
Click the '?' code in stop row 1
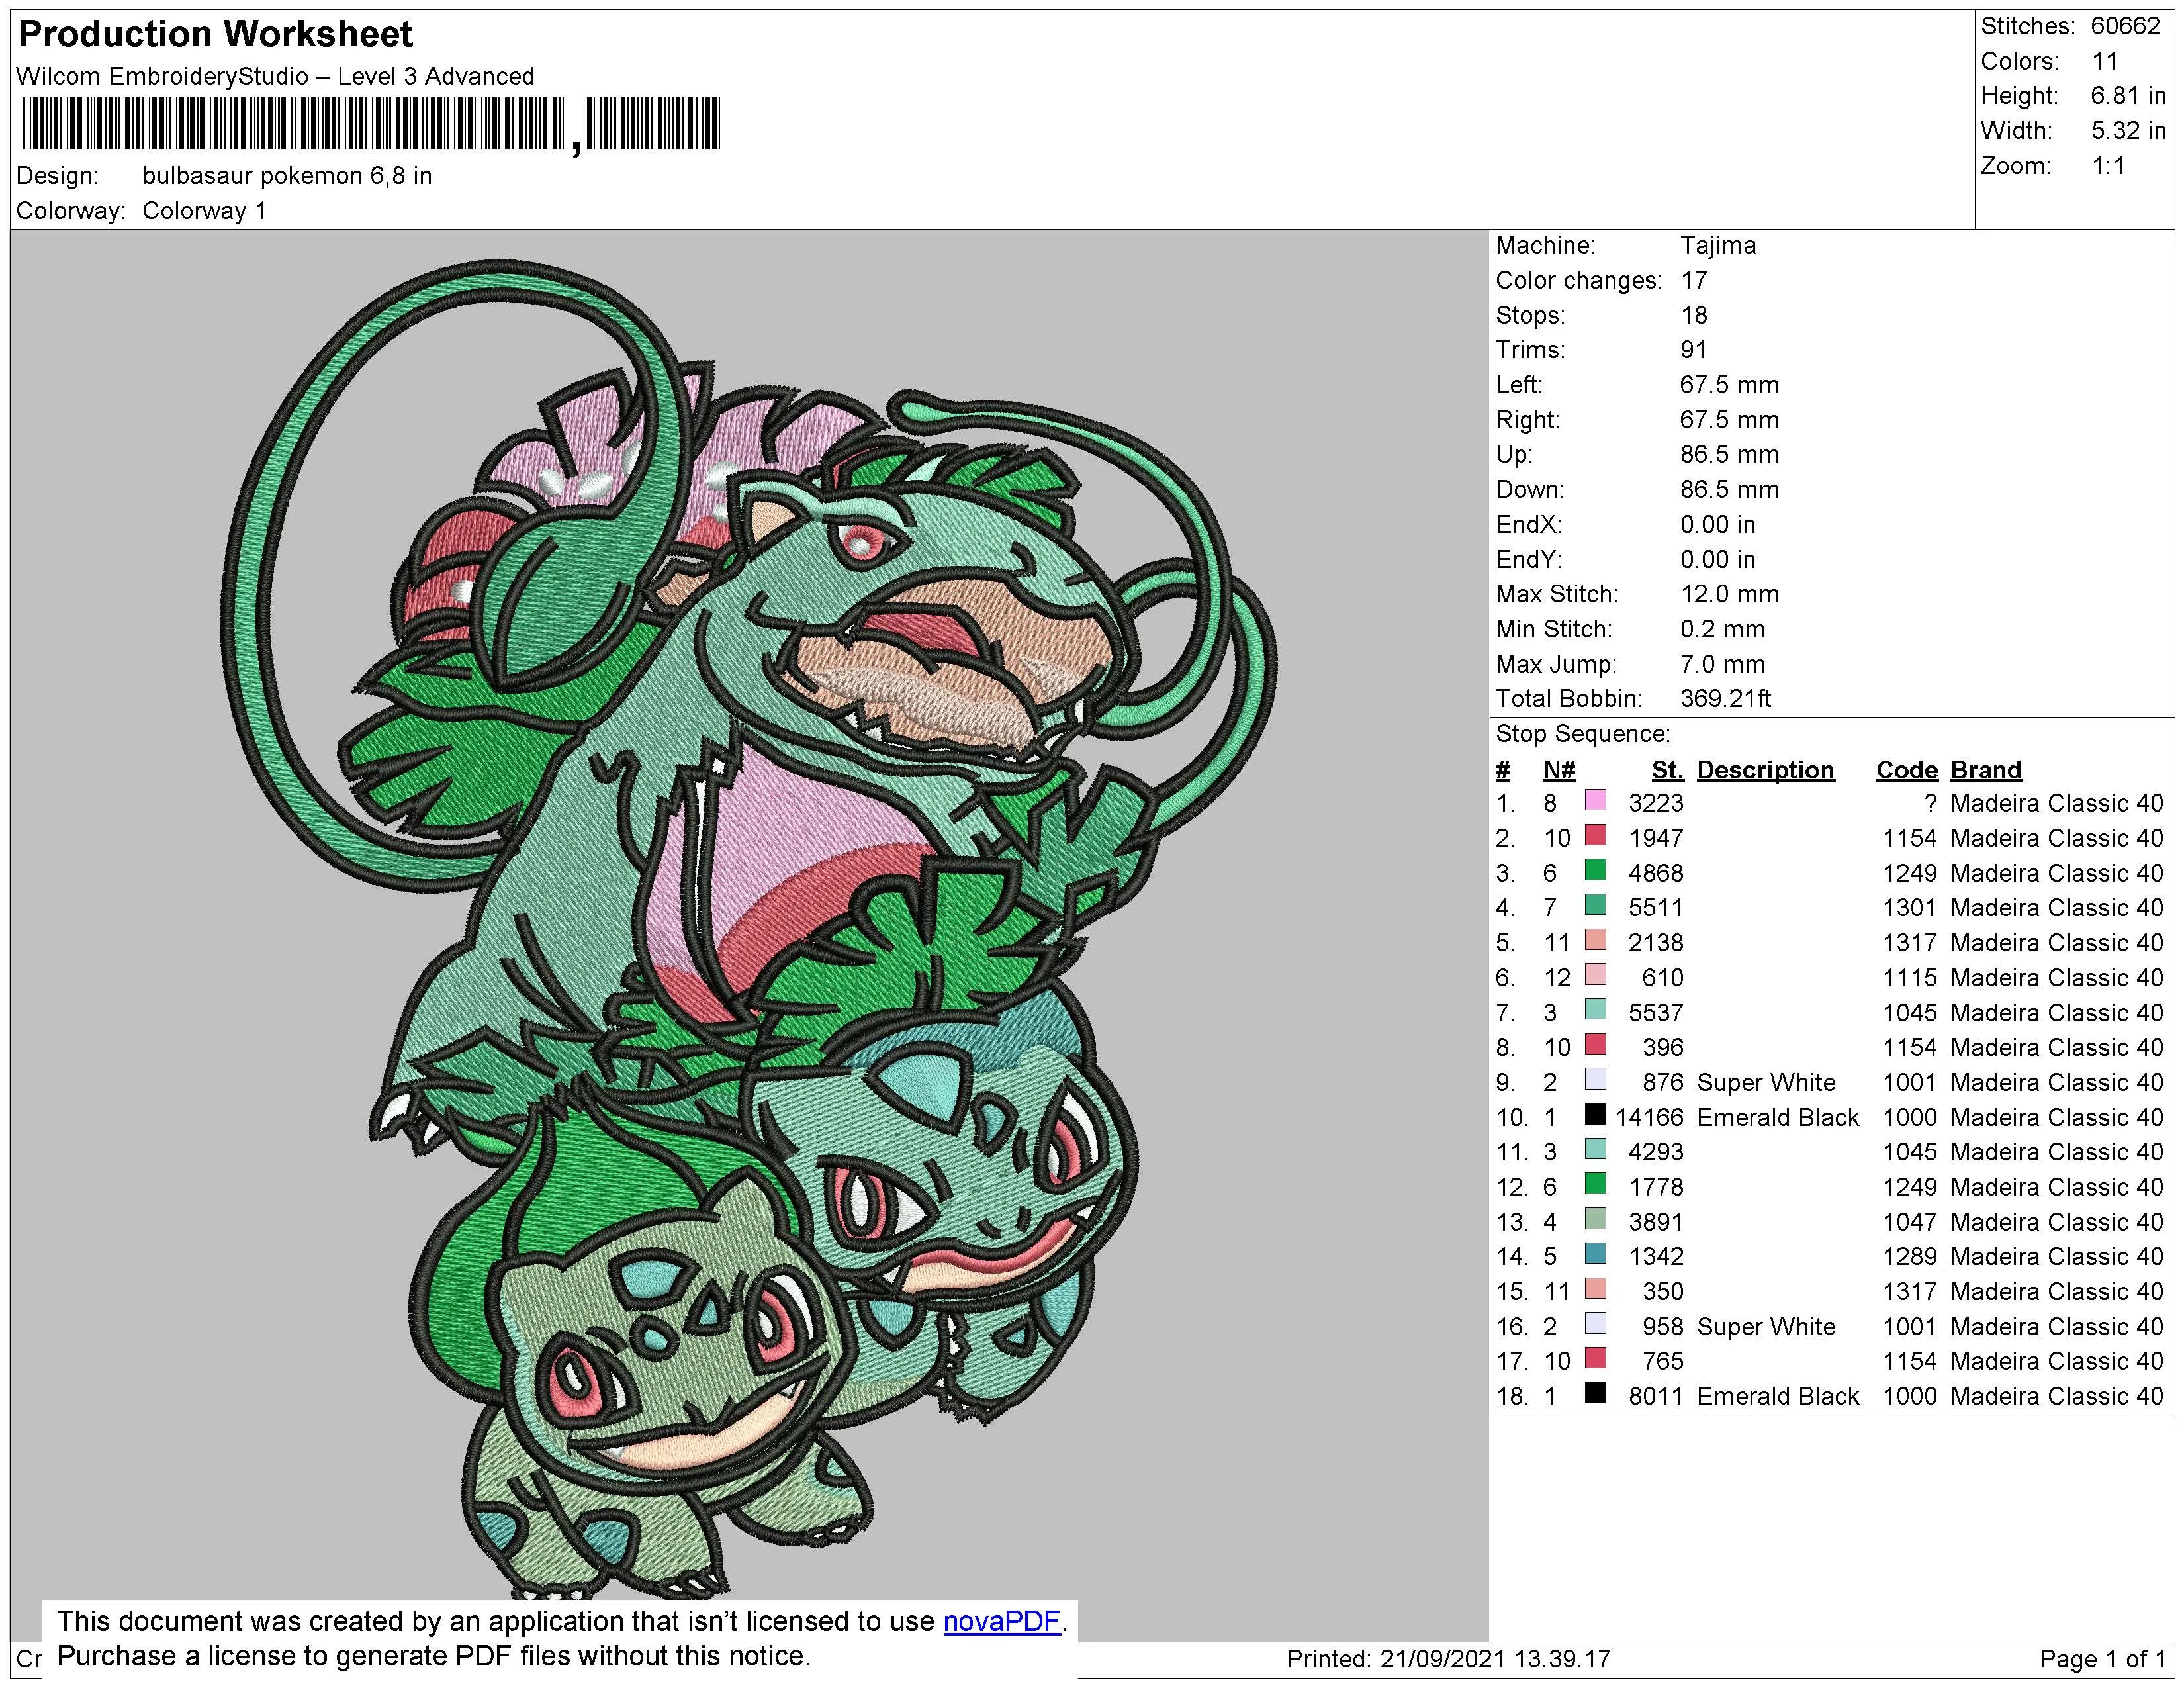point(1930,804)
